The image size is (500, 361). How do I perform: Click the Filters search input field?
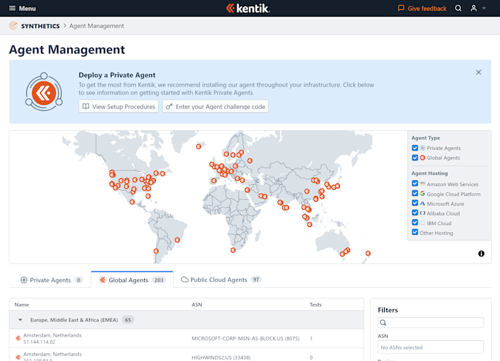pos(431,323)
